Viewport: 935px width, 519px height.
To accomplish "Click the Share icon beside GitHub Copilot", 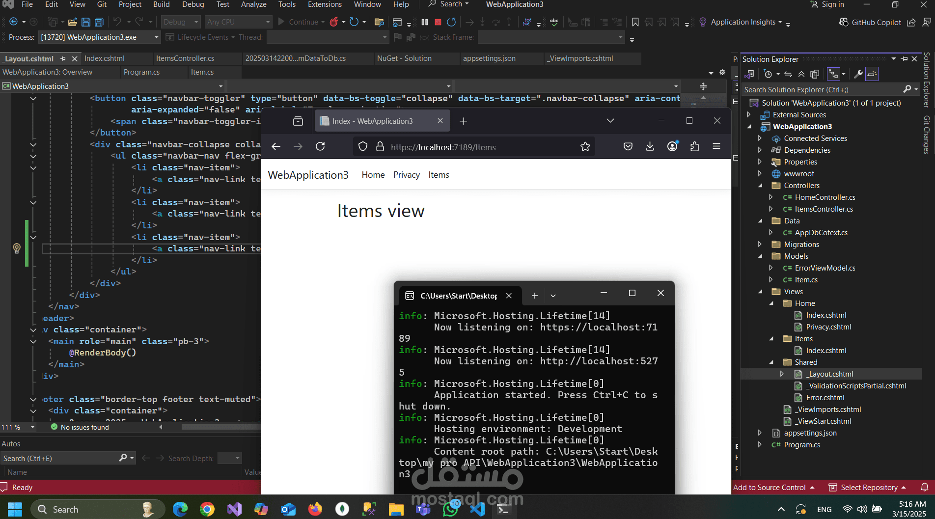I will 911,22.
